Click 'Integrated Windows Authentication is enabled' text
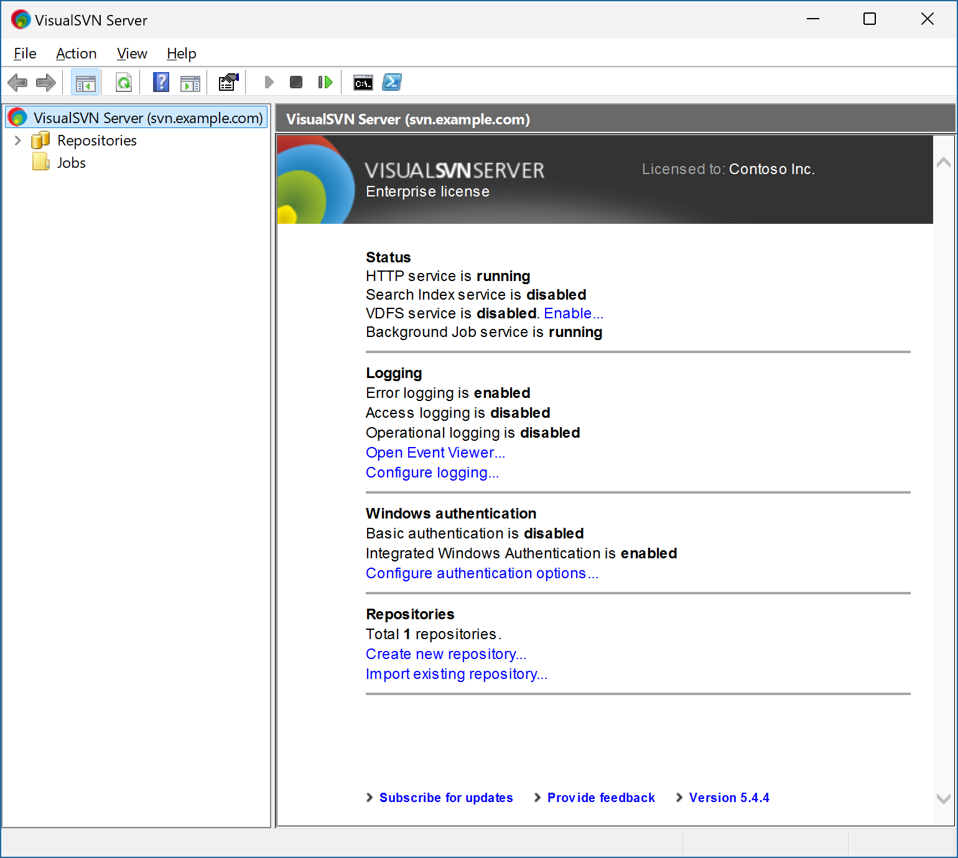 point(521,553)
